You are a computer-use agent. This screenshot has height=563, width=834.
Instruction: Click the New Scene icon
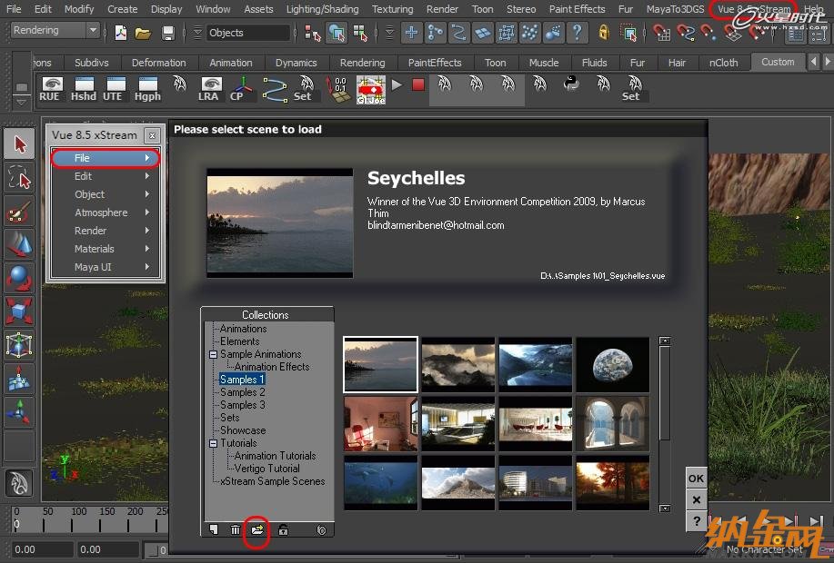pyautogui.click(x=121, y=33)
